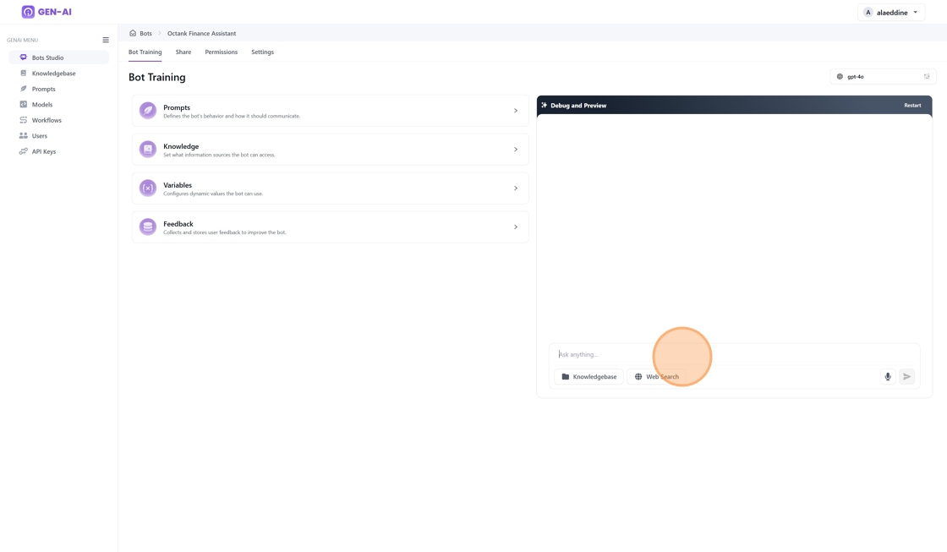Switch to the Permissions tab

(221, 52)
